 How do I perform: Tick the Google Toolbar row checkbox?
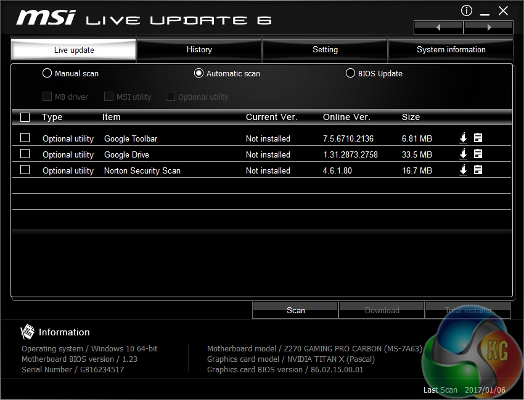coord(25,138)
